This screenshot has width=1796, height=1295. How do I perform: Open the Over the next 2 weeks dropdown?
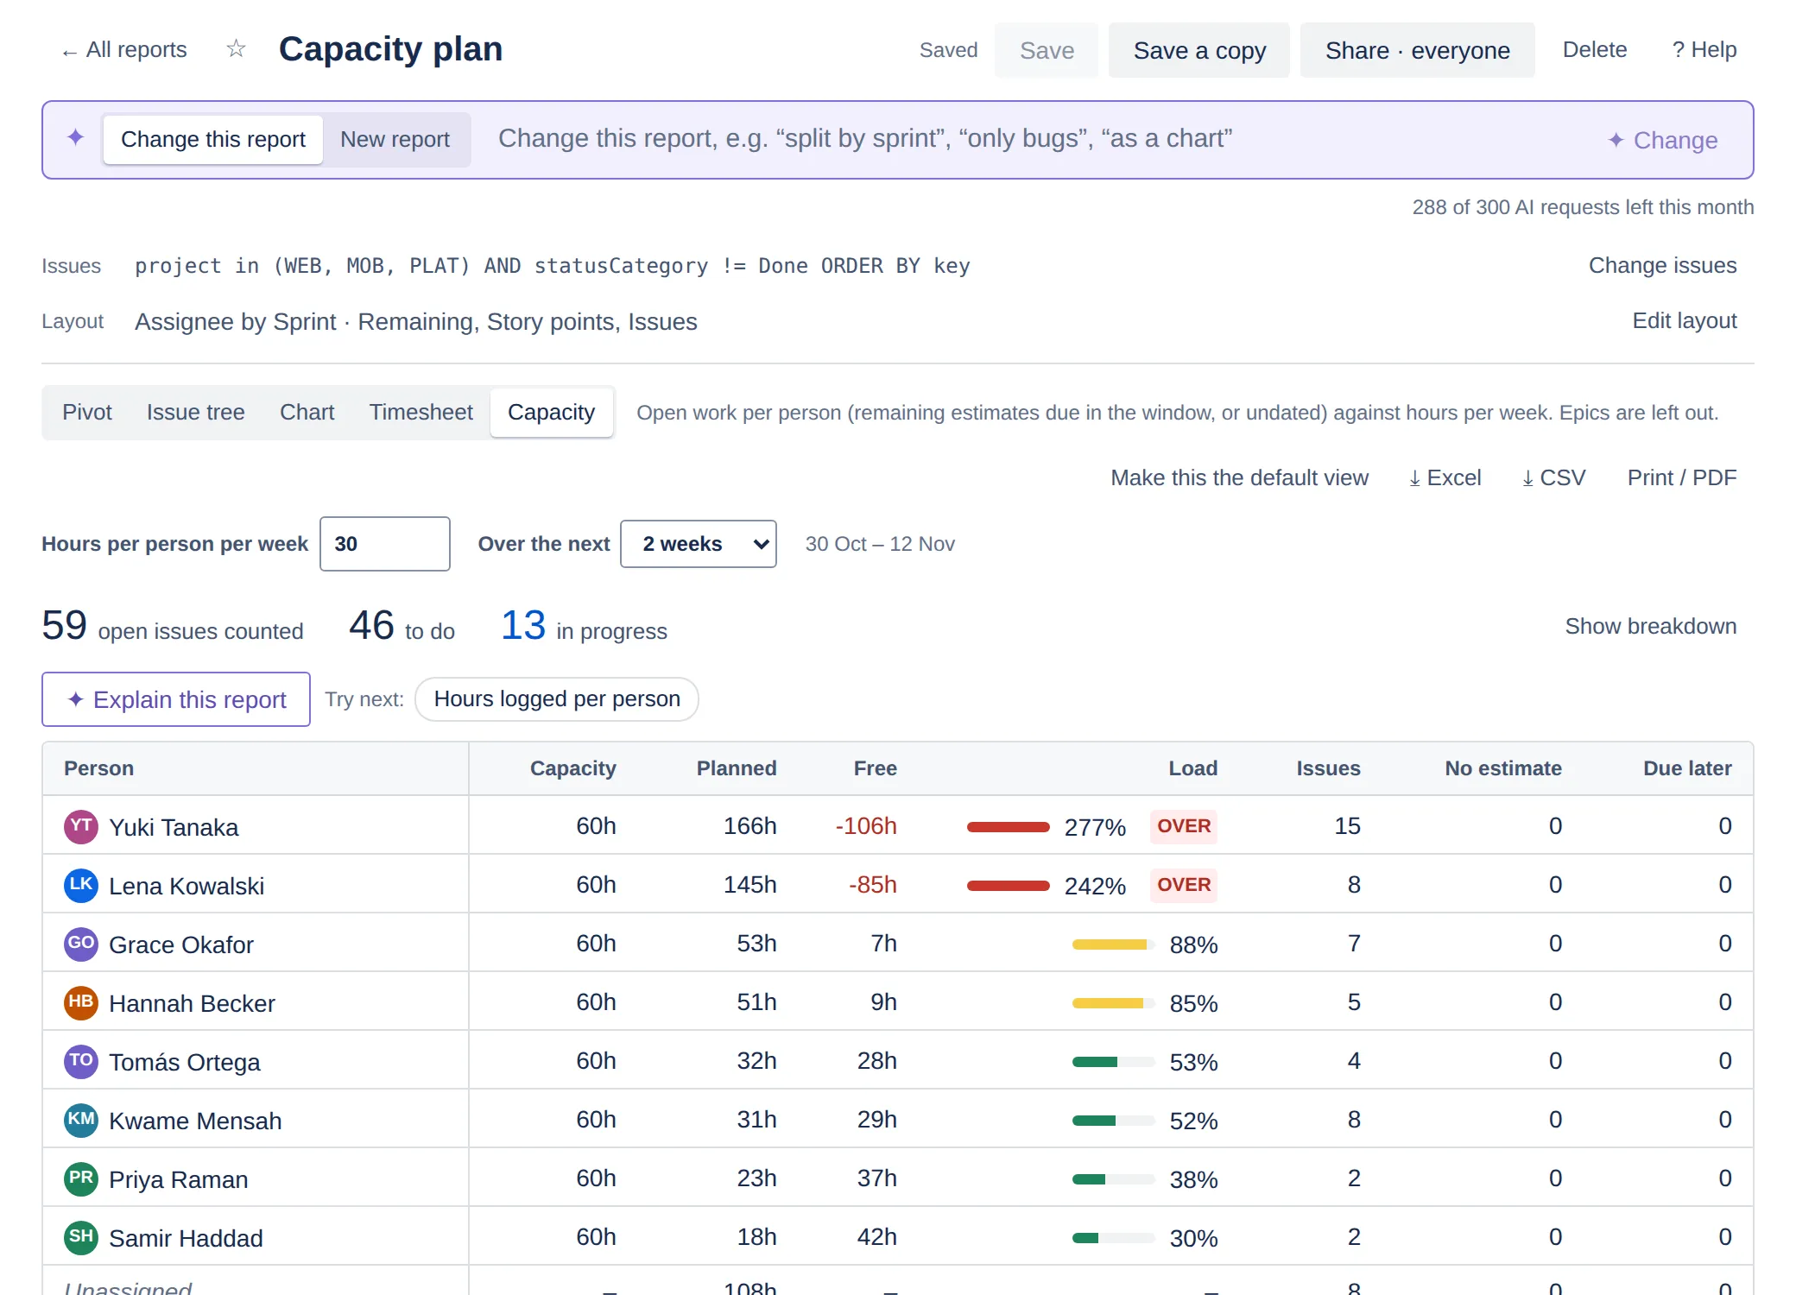pyautogui.click(x=699, y=544)
